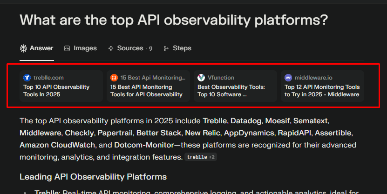This screenshot has width=387, height=194.
Task: Click the bold Checkly text
Action: (79, 133)
